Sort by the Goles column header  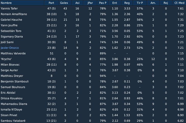[x=65, y=3]
